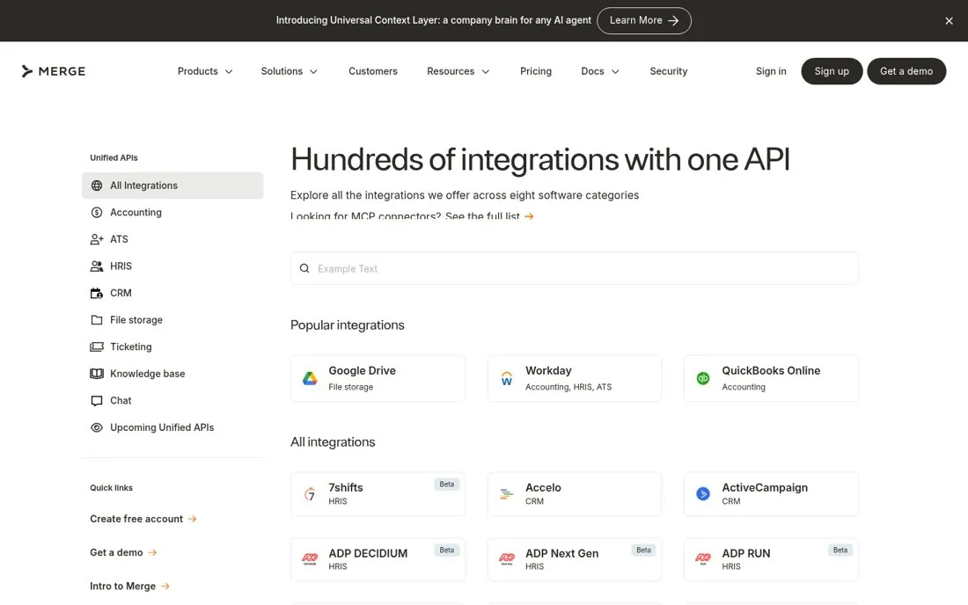Image resolution: width=968 pixels, height=605 pixels.
Task: Click Beta badge on ADP RUN card
Action: (x=840, y=550)
